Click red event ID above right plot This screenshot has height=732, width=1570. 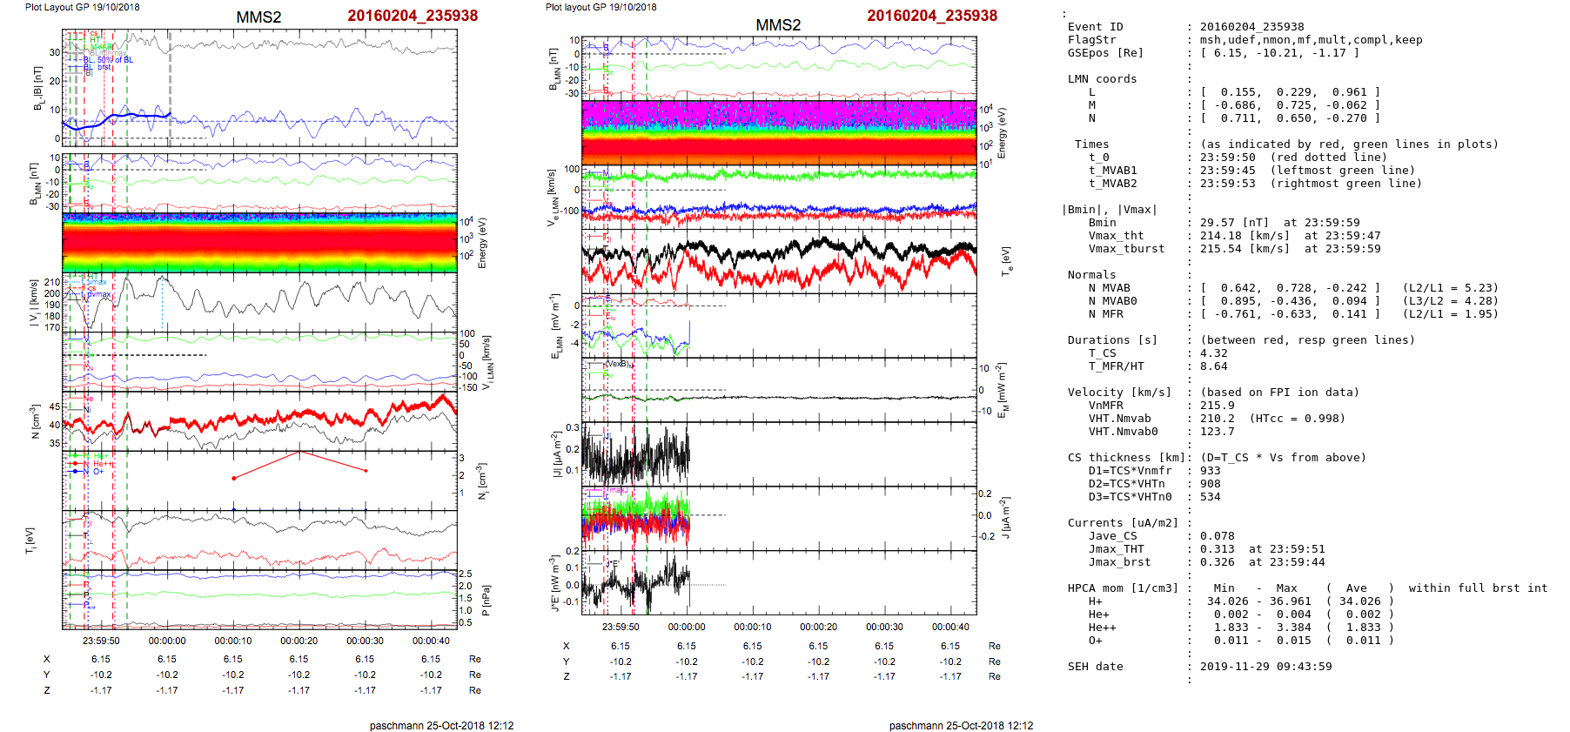[931, 16]
